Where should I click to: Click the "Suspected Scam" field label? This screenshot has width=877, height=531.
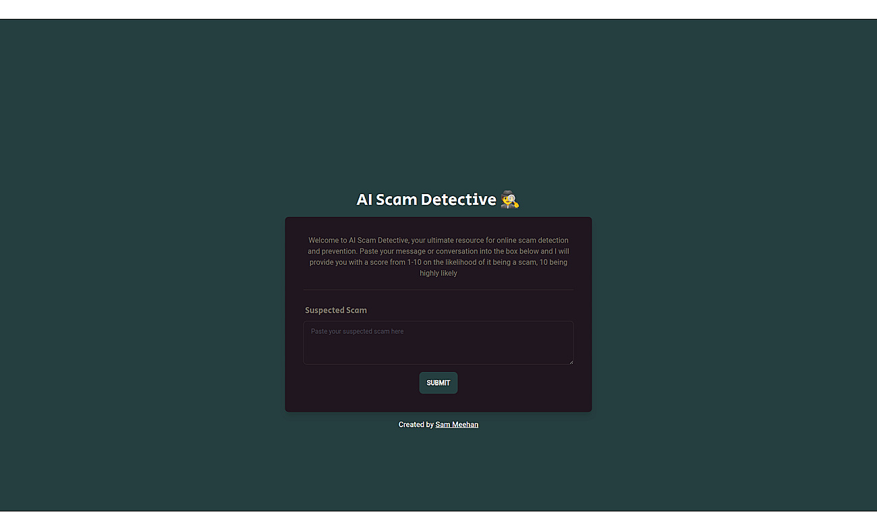click(x=336, y=310)
